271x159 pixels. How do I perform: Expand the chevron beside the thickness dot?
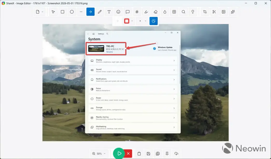tap(145, 21)
